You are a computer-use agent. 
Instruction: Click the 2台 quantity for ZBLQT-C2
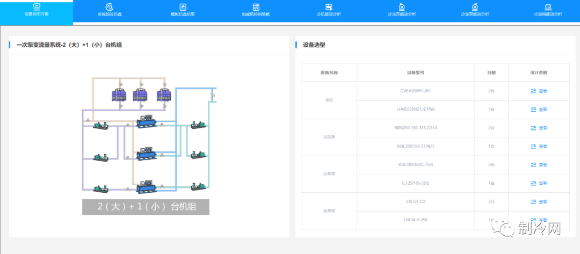tap(491, 202)
